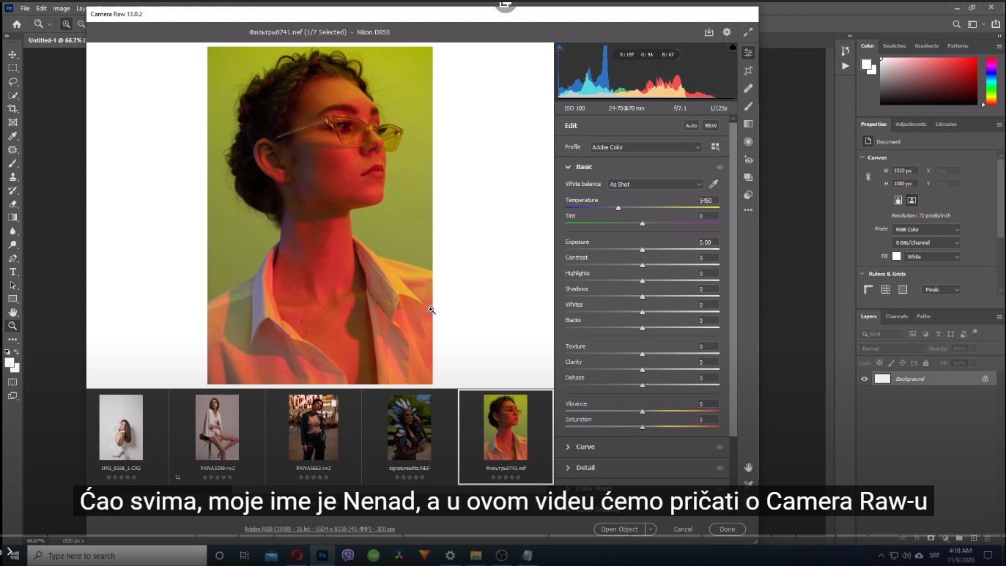Select Camera Raw Graduated Filter
The width and height of the screenshot is (1006, 566).
(x=748, y=124)
